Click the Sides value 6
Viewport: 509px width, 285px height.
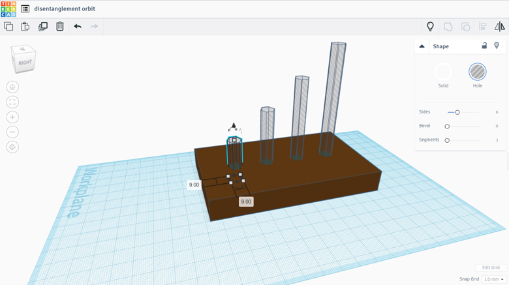[x=497, y=112]
